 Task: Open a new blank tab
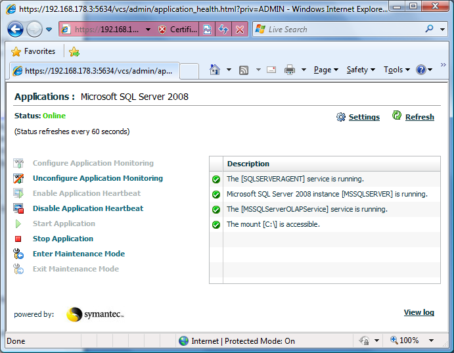click(x=189, y=71)
